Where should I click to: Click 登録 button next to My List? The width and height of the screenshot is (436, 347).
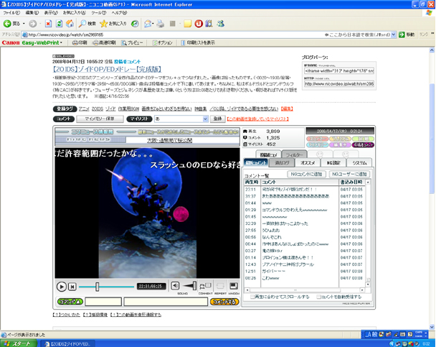[x=217, y=119]
